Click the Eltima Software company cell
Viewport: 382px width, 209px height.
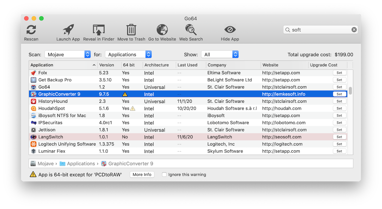coord(224,73)
